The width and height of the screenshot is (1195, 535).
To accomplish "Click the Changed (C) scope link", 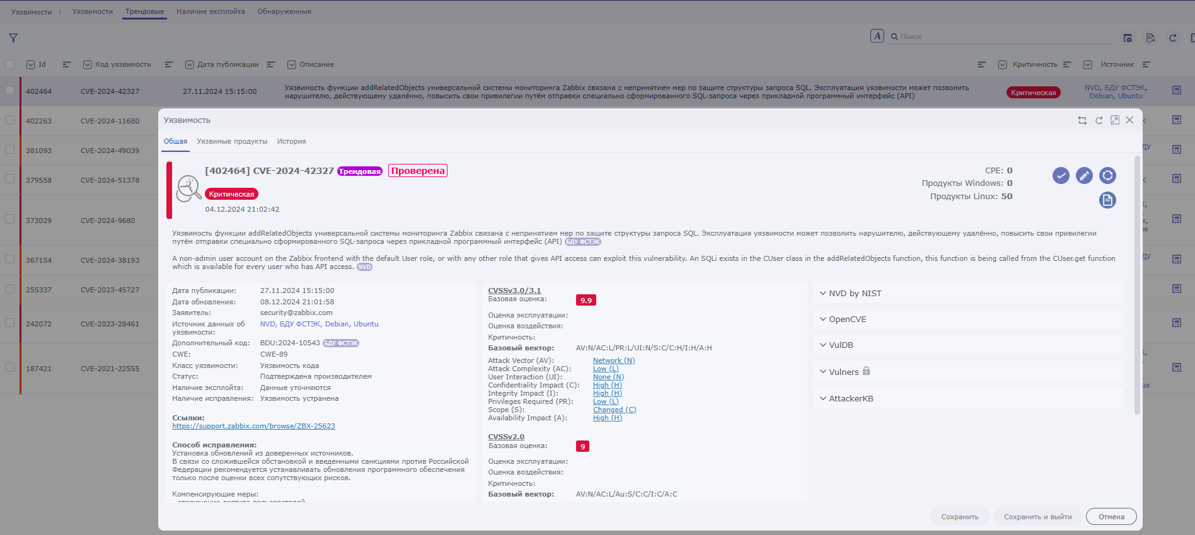I will click(615, 410).
